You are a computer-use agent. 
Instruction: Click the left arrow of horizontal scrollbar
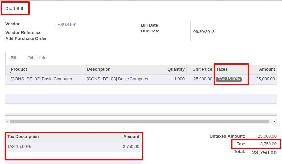point(8,121)
